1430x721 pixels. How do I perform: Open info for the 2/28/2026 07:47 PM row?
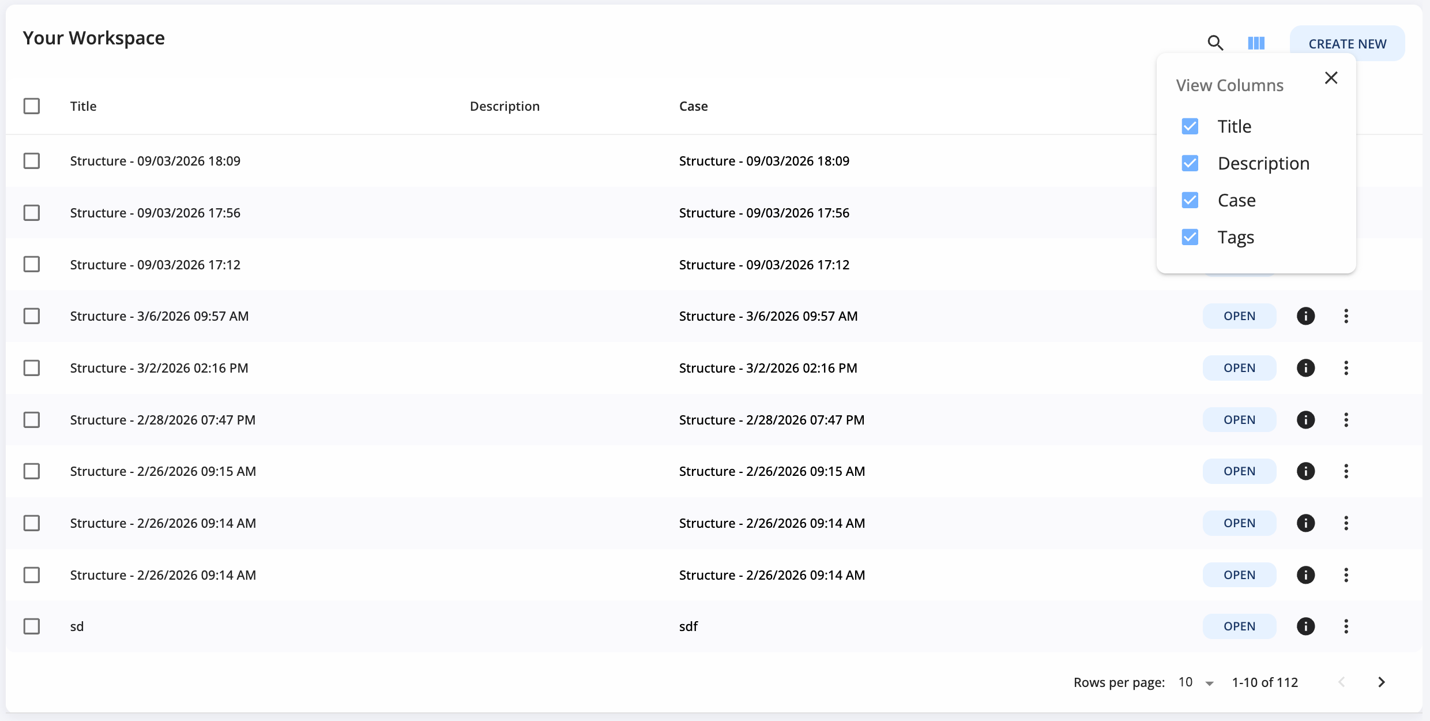1305,420
